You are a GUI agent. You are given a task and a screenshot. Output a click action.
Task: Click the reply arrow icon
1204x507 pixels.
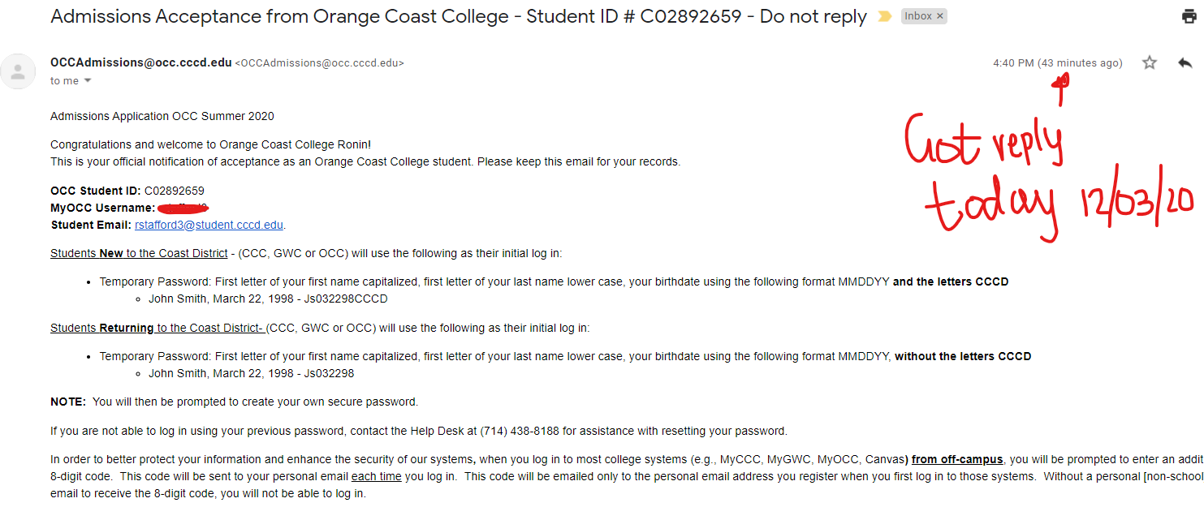coord(1185,62)
